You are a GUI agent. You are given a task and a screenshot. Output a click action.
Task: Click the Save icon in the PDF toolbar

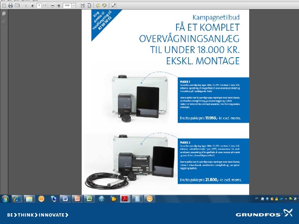4,5
